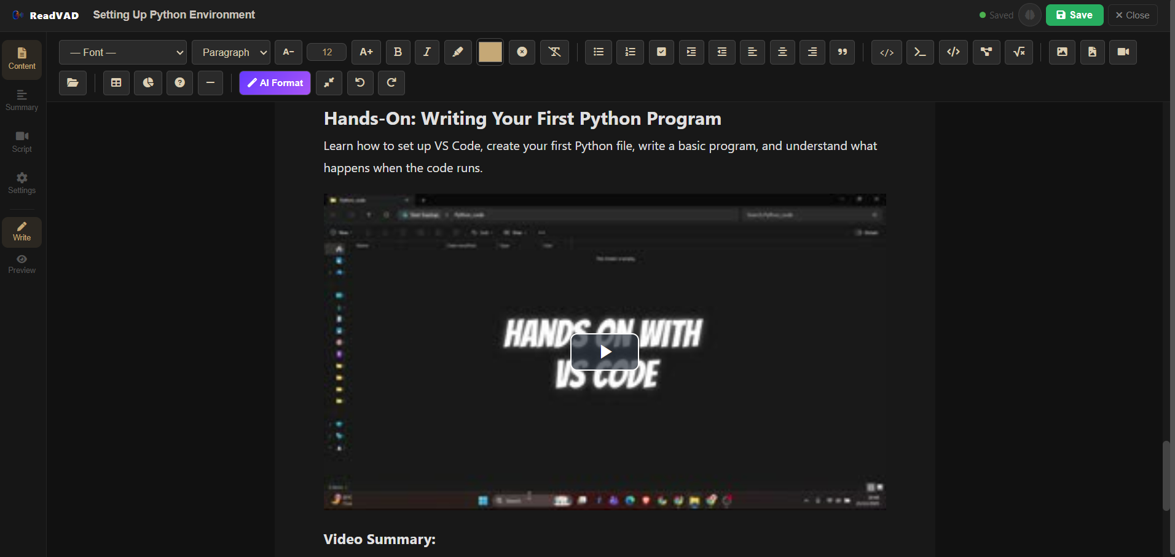Image resolution: width=1175 pixels, height=557 pixels.
Task: Insert a question mark quiz block
Action: (x=179, y=83)
